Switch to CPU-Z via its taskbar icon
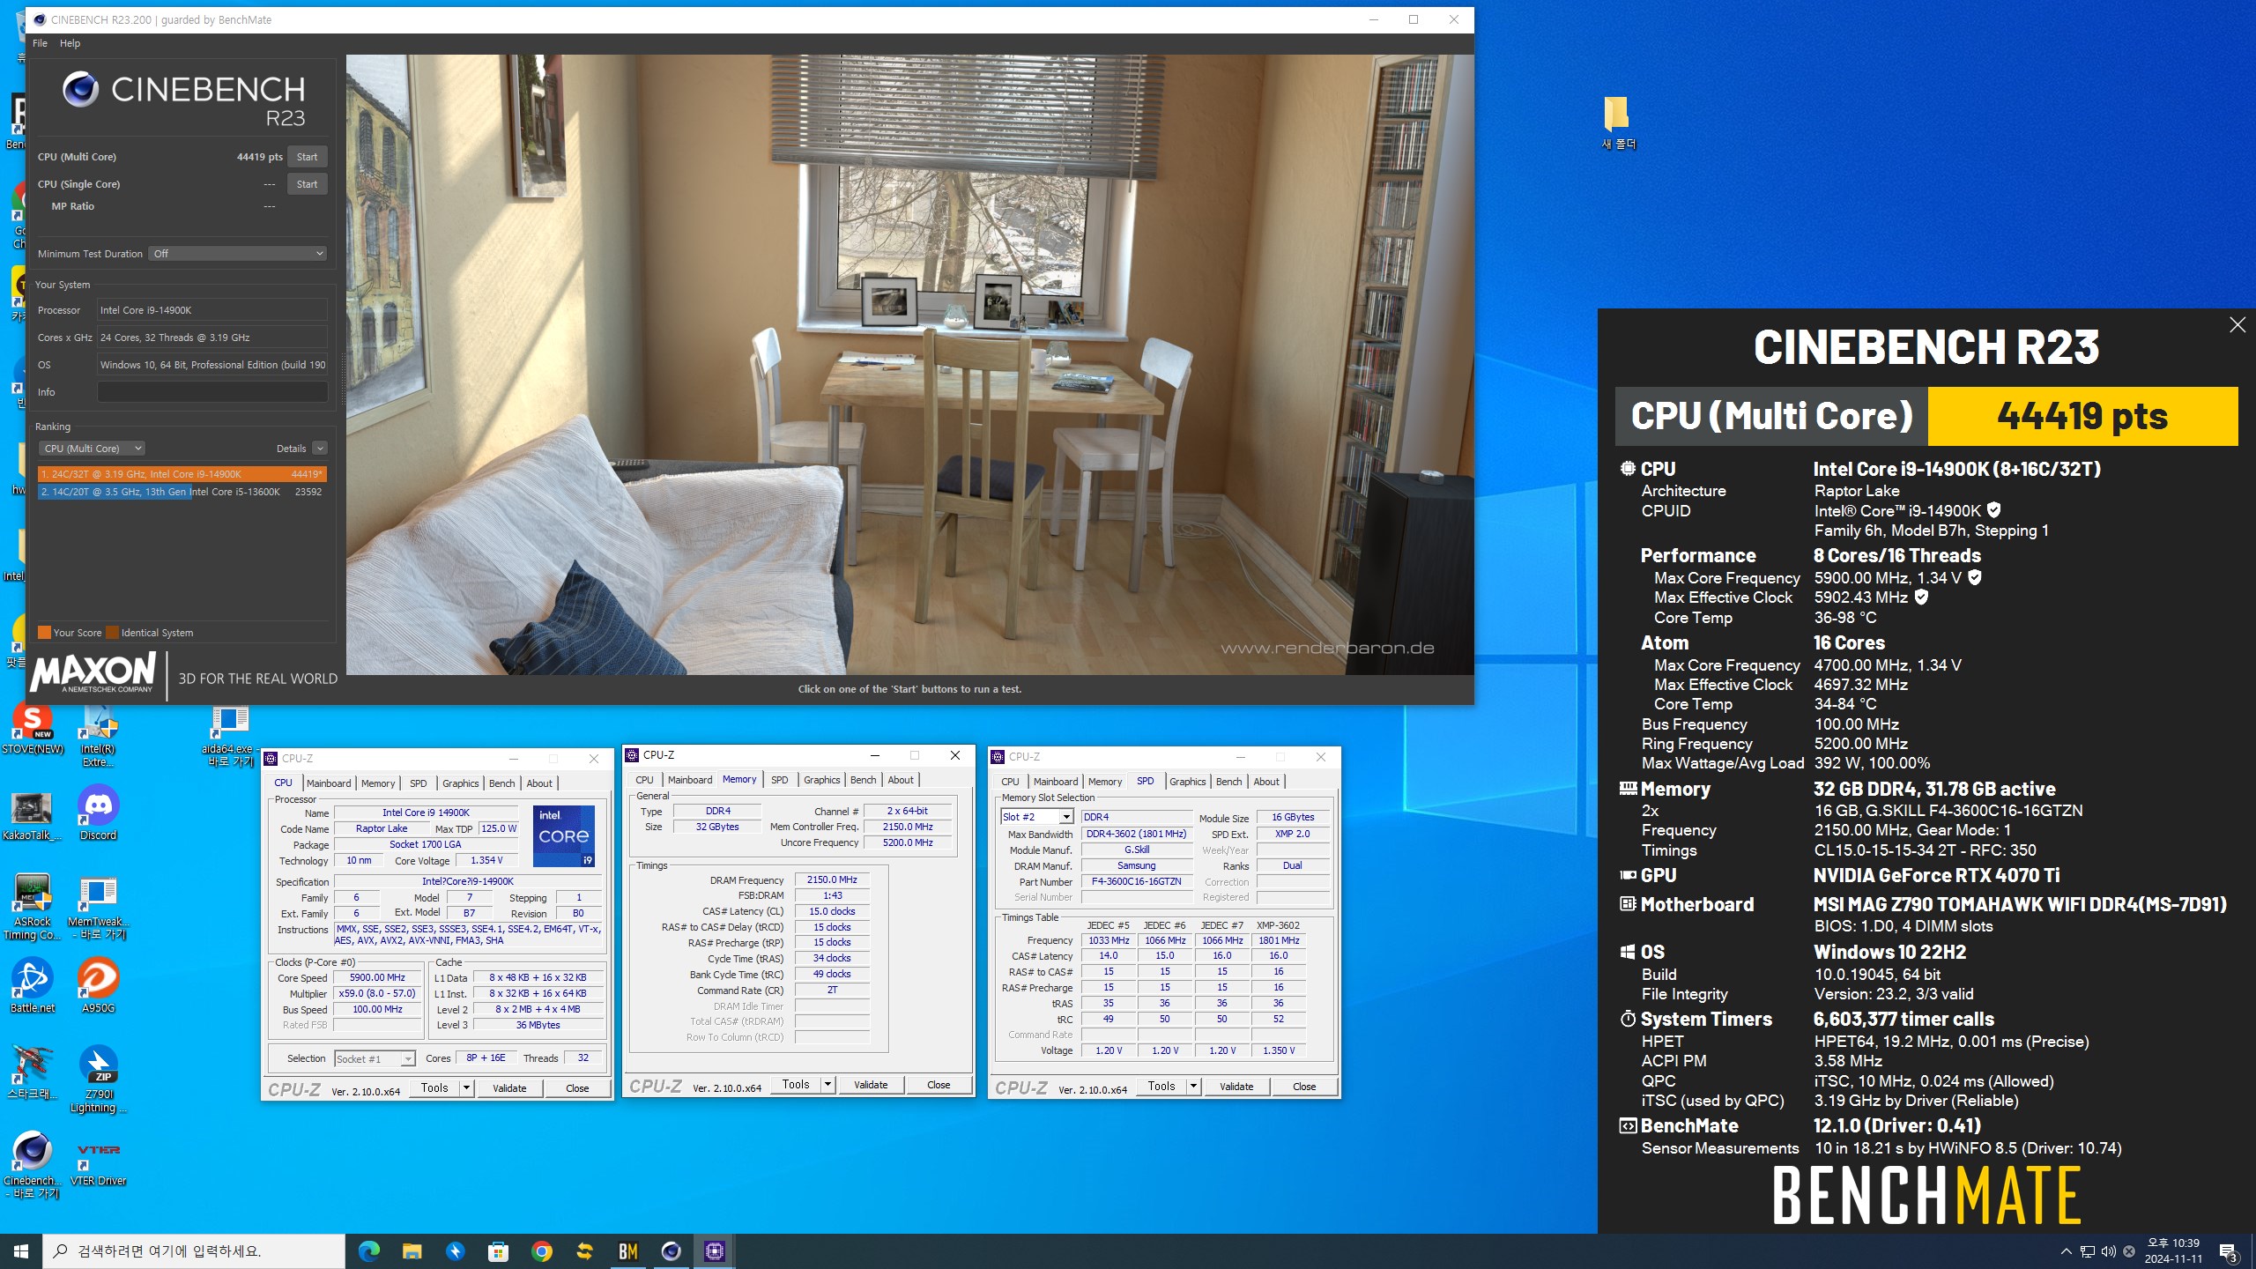This screenshot has height=1269, width=2256. click(x=715, y=1250)
